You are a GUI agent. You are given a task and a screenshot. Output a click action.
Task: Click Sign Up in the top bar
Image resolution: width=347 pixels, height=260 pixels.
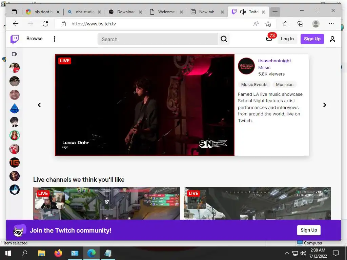312,39
